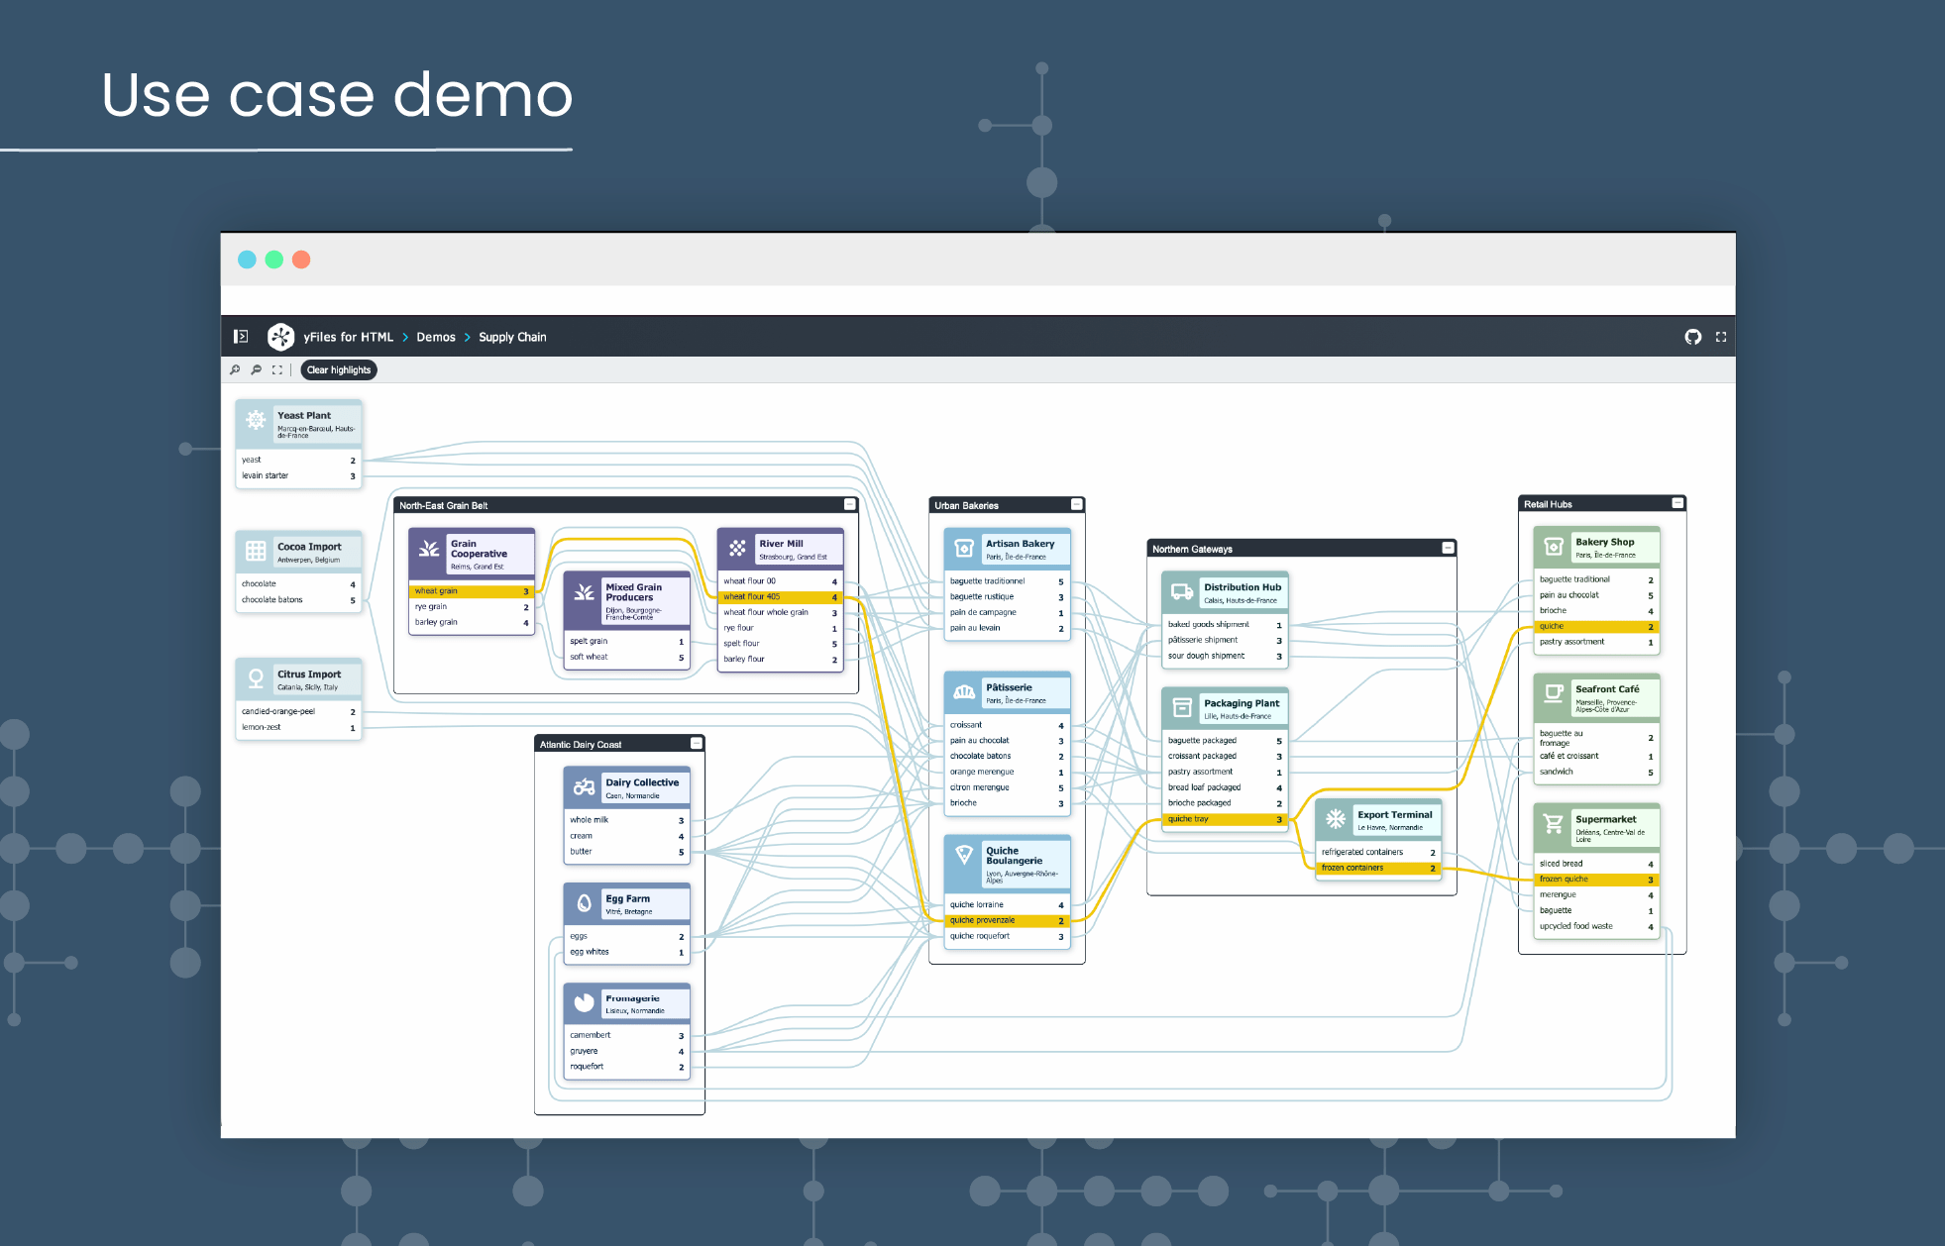Viewport: 1945px width, 1246px height.
Task: Collapse the Atlantic Dairy Coast group
Action: pos(697,743)
